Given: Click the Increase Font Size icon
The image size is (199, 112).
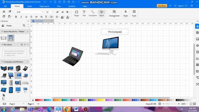Looking at the screenshot, I should 57,12.
